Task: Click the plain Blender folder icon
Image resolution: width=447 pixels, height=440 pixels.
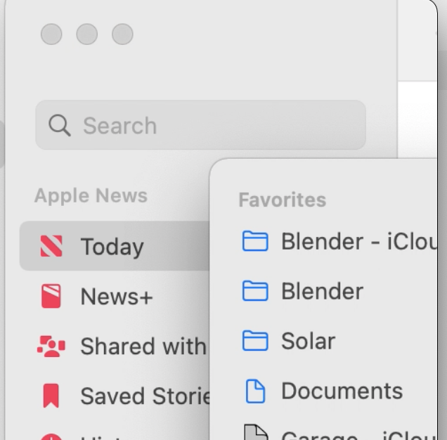Action: (255, 291)
